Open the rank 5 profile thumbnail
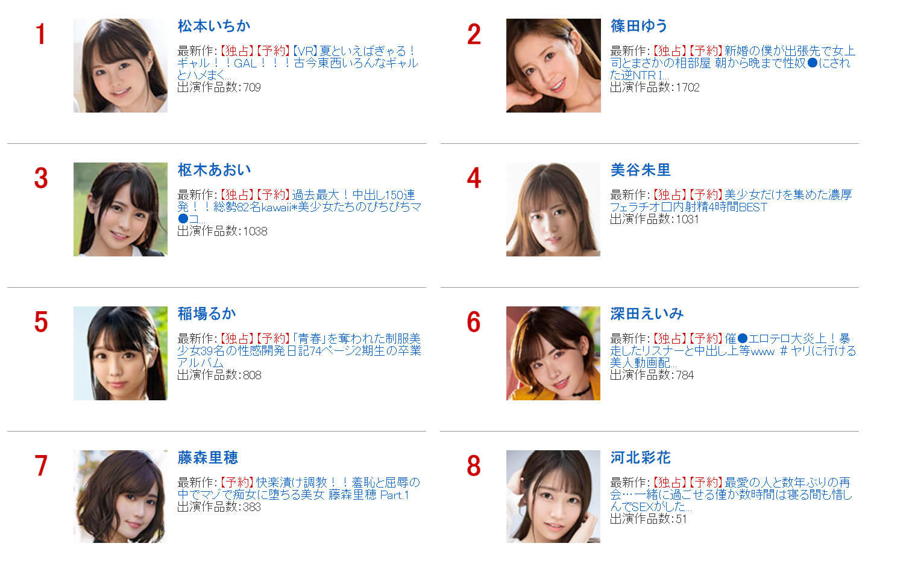Image resolution: width=915 pixels, height=561 pixels. (121, 353)
